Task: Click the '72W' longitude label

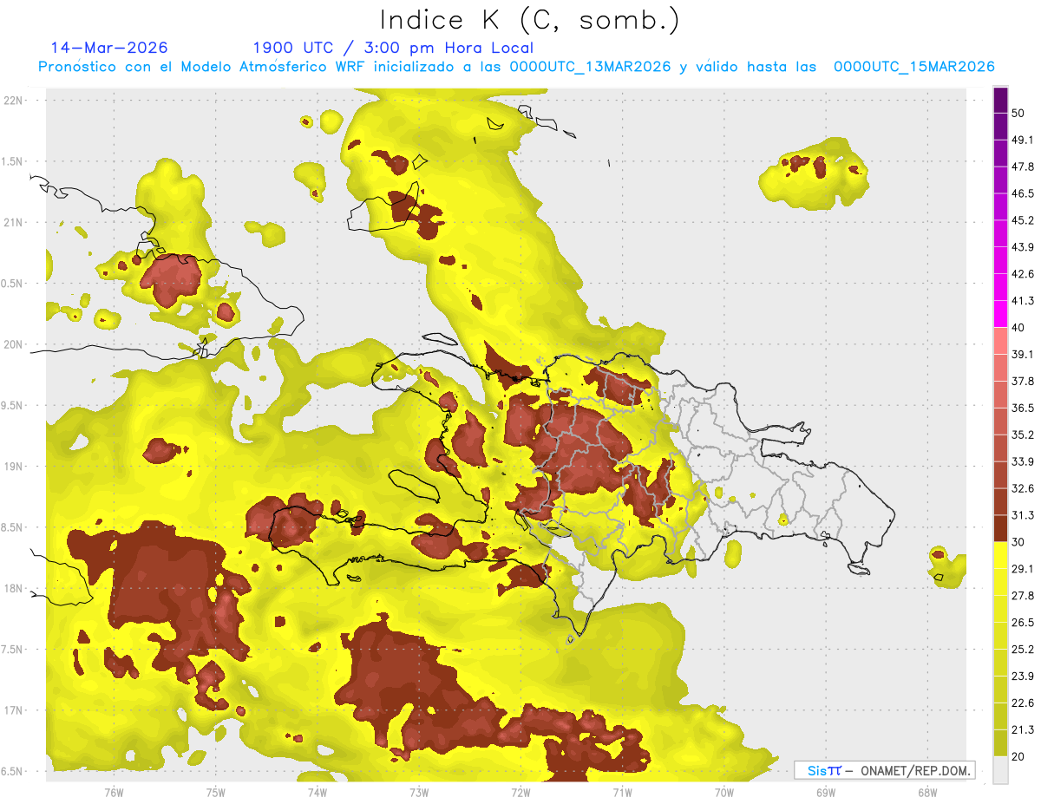Action: click(x=520, y=793)
